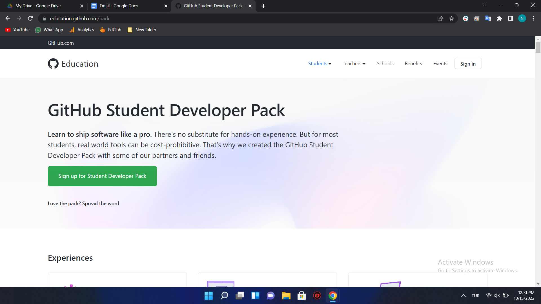Open the Schools navigation link

[385, 64]
